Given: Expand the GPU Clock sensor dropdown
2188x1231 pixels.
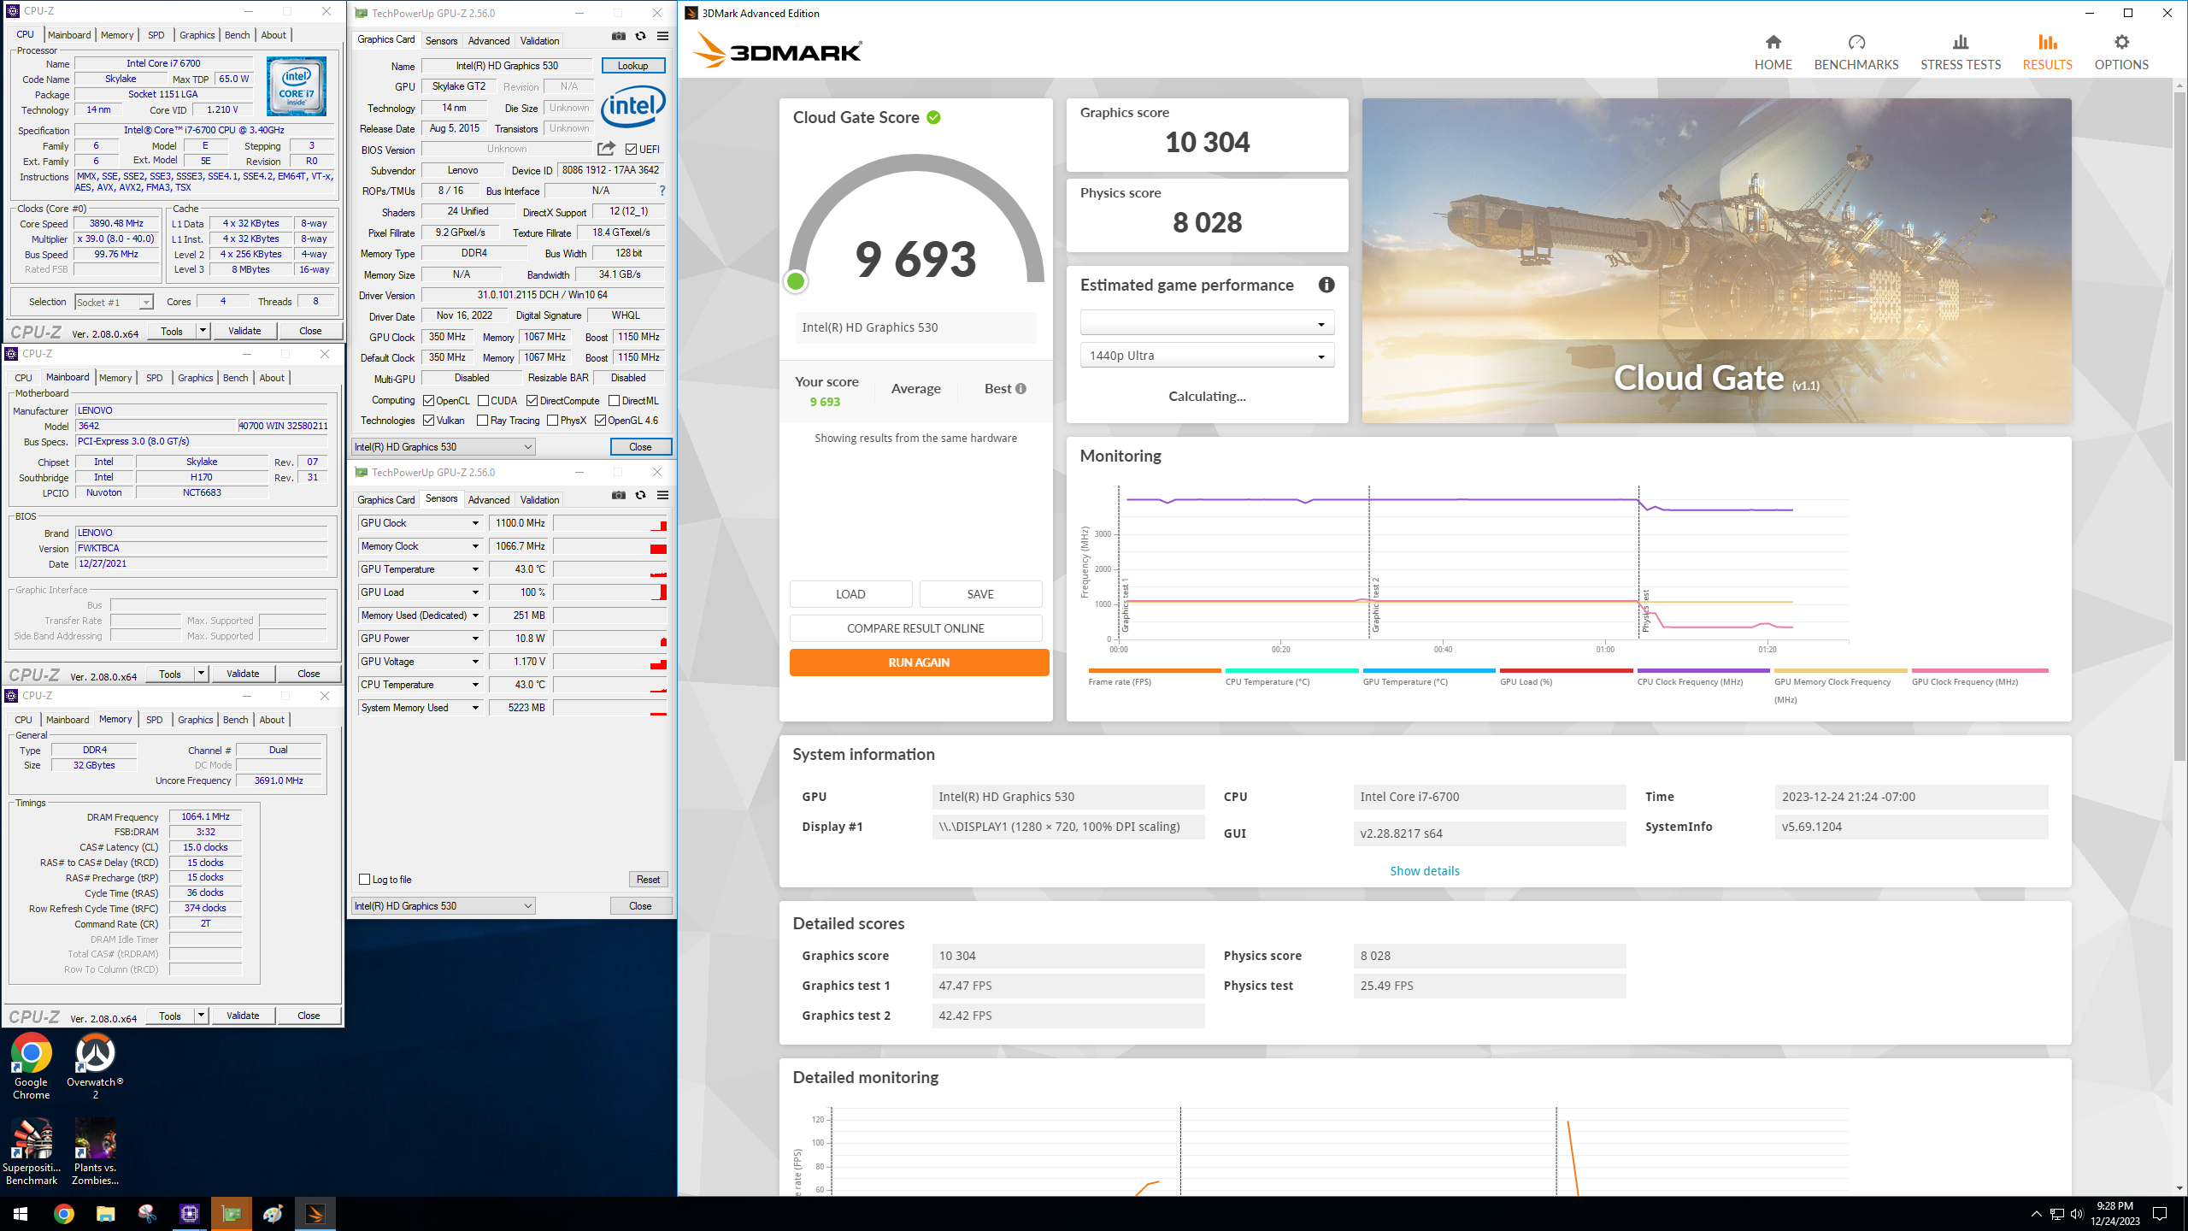Looking at the screenshot, I should point(475,522).
